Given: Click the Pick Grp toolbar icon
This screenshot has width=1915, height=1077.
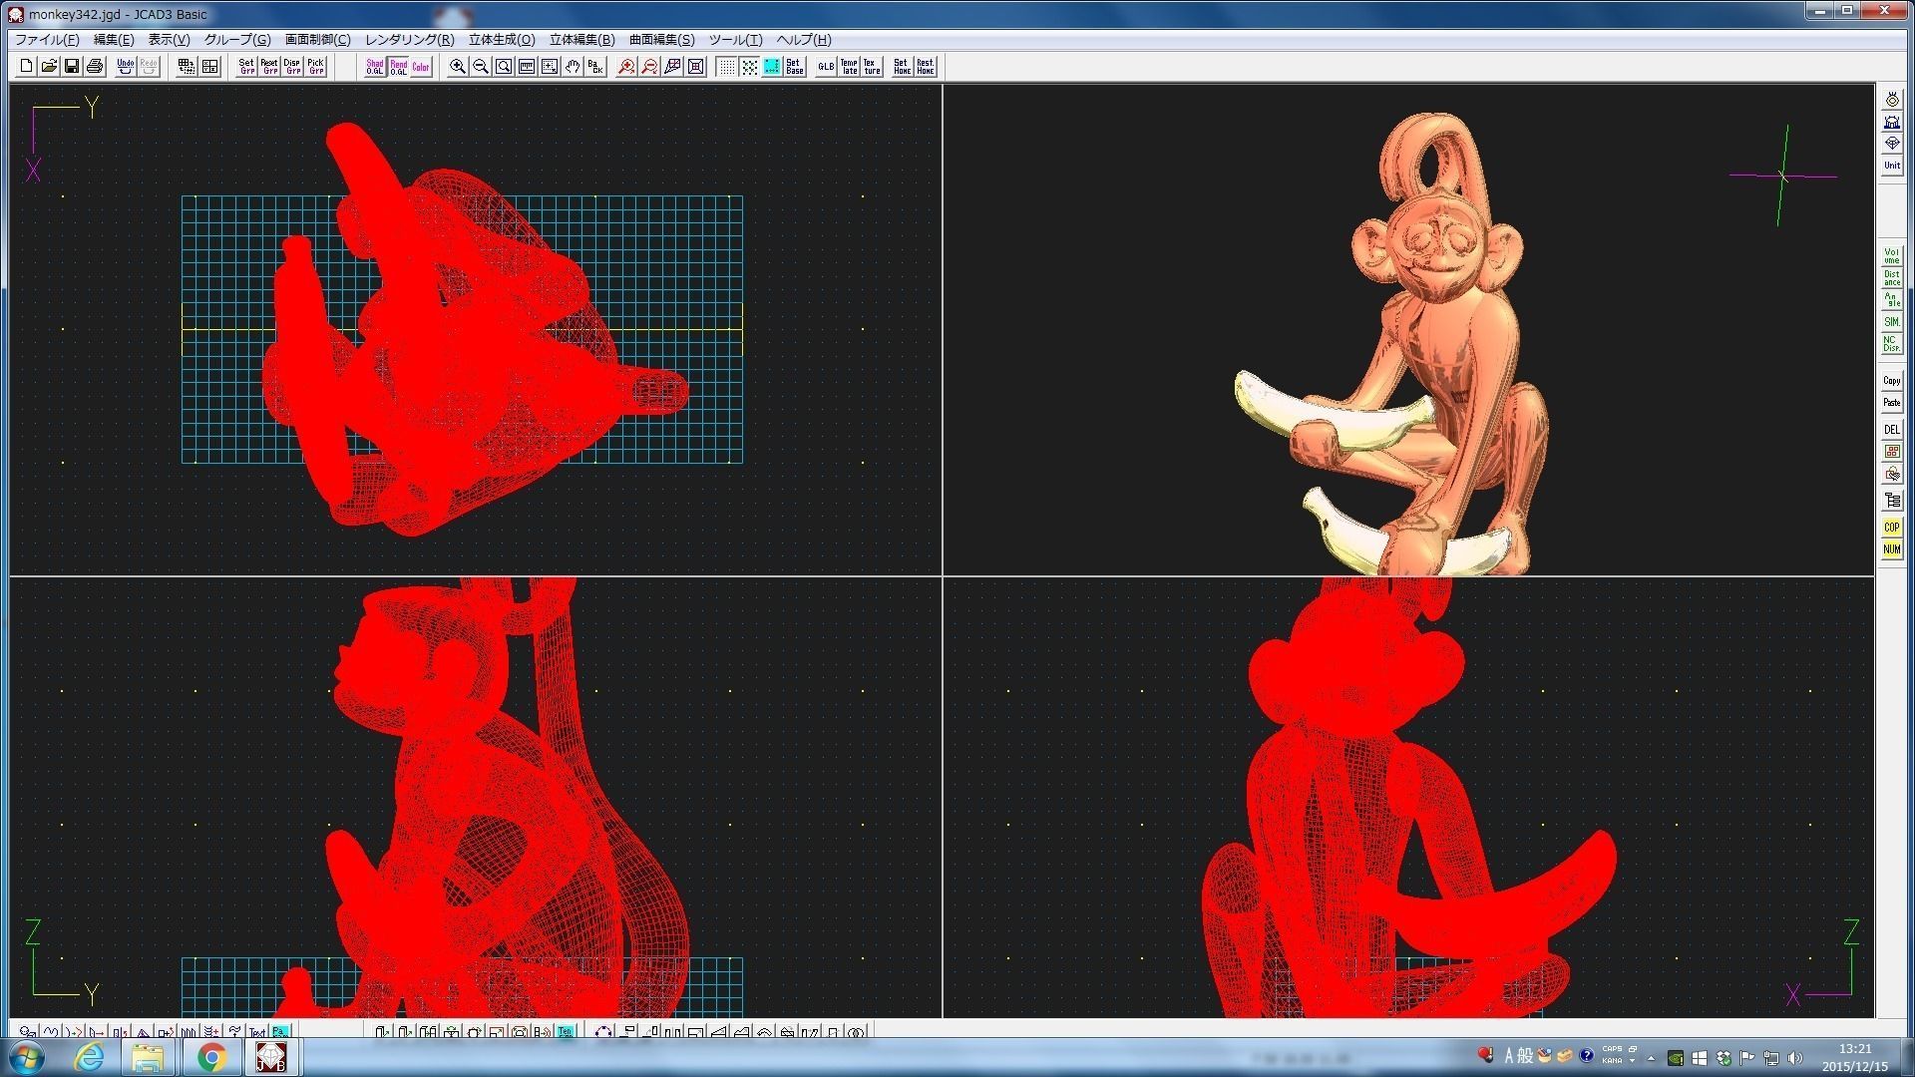Looking at the screenshot, I should [x=316, y=67].
